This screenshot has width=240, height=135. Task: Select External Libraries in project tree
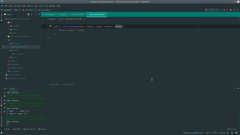[14, 75]
